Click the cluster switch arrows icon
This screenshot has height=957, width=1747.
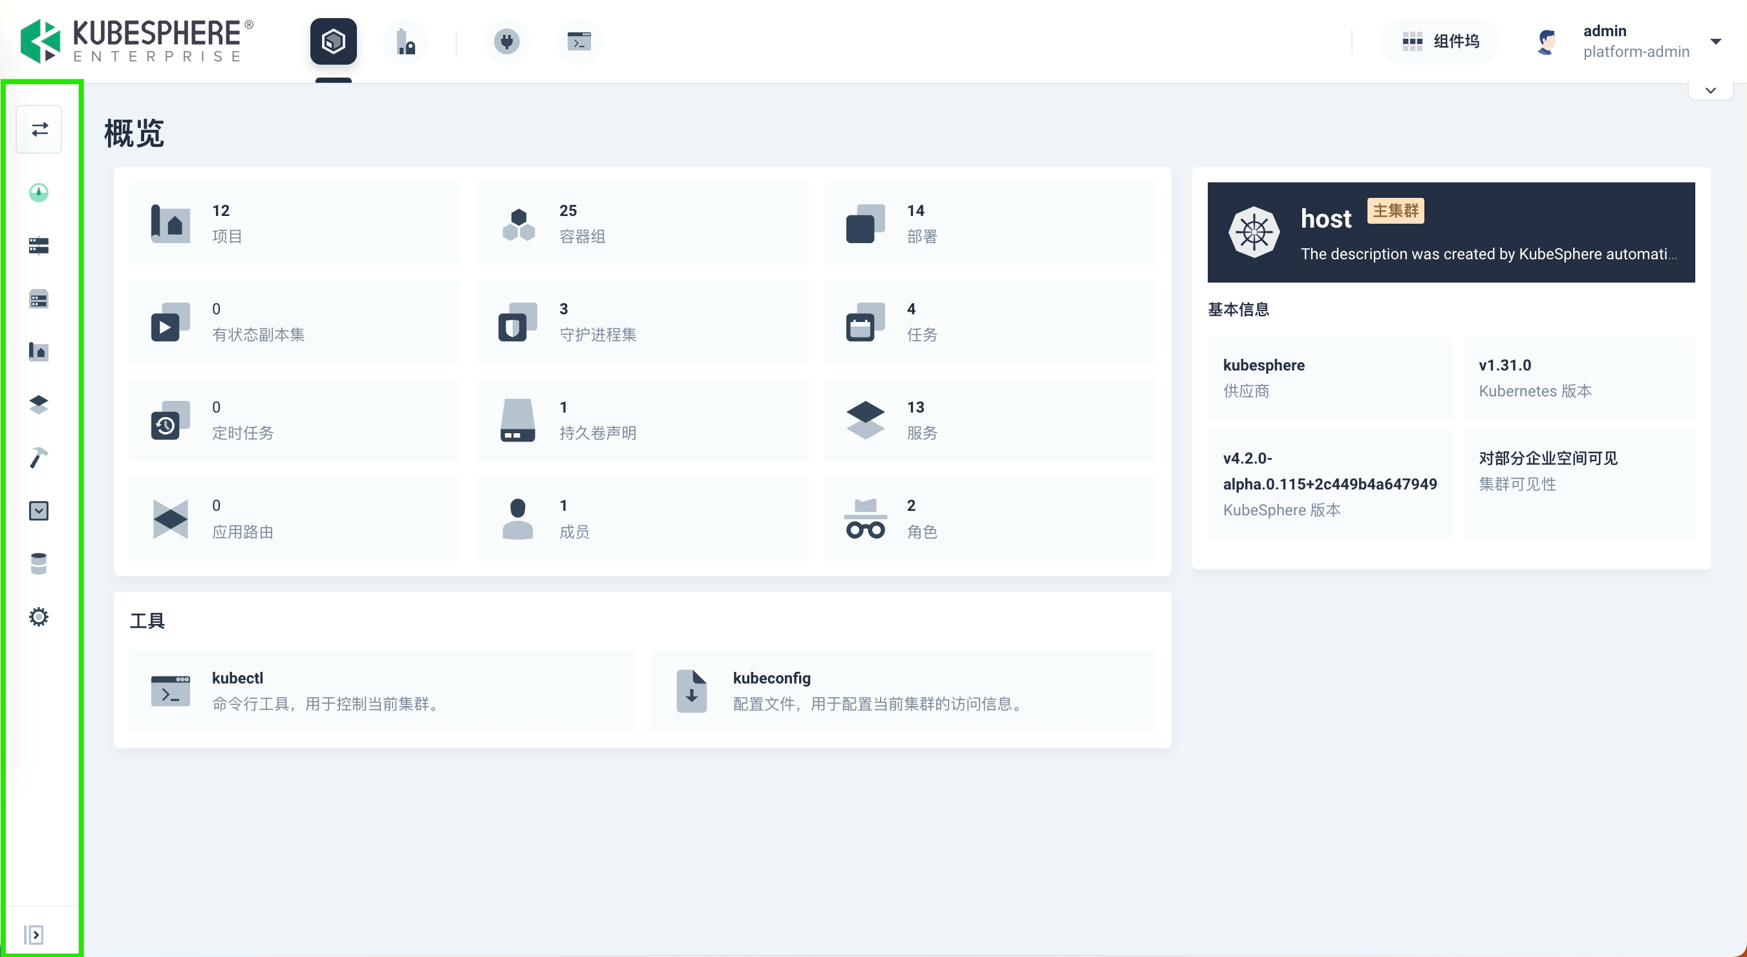[39, 129]
